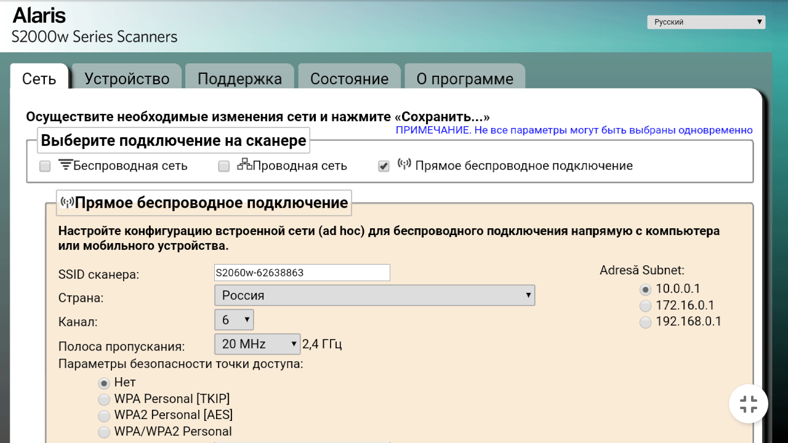Uncheck Прямое беспроводное подключение checkbox

pyautogui.click(x=384, y=166)
